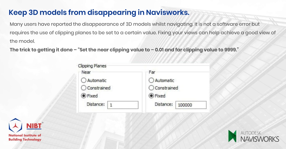Click the Far group label

click(x=152, y=72)
